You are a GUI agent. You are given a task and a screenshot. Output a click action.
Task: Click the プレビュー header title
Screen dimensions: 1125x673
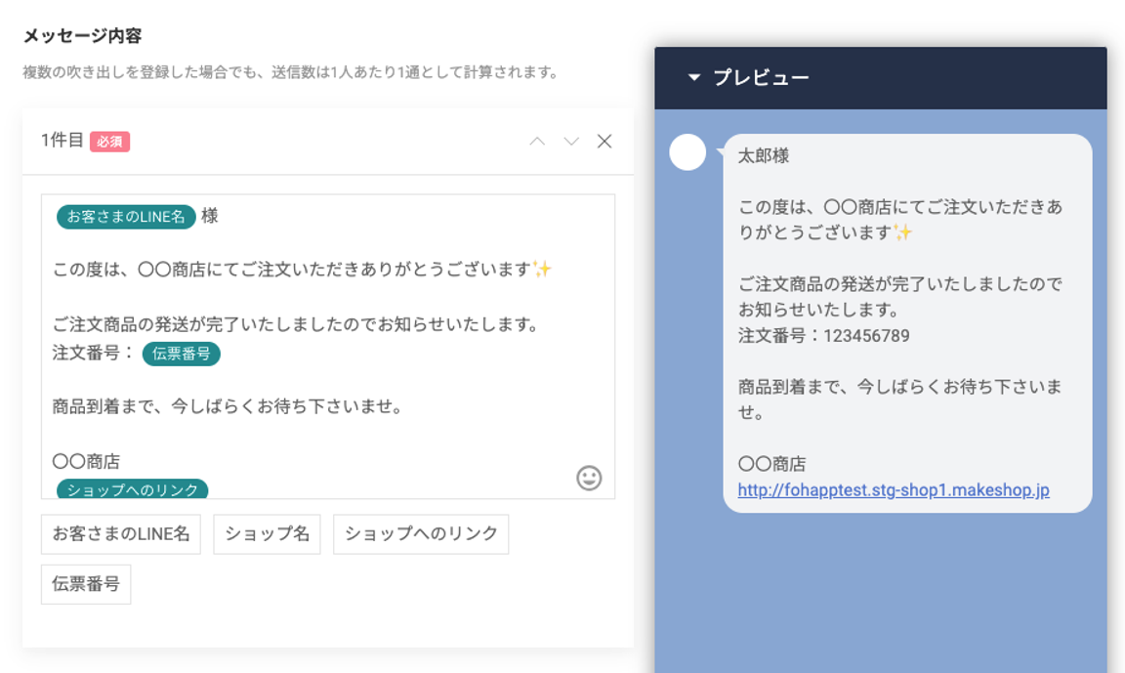tap(762, 77)
